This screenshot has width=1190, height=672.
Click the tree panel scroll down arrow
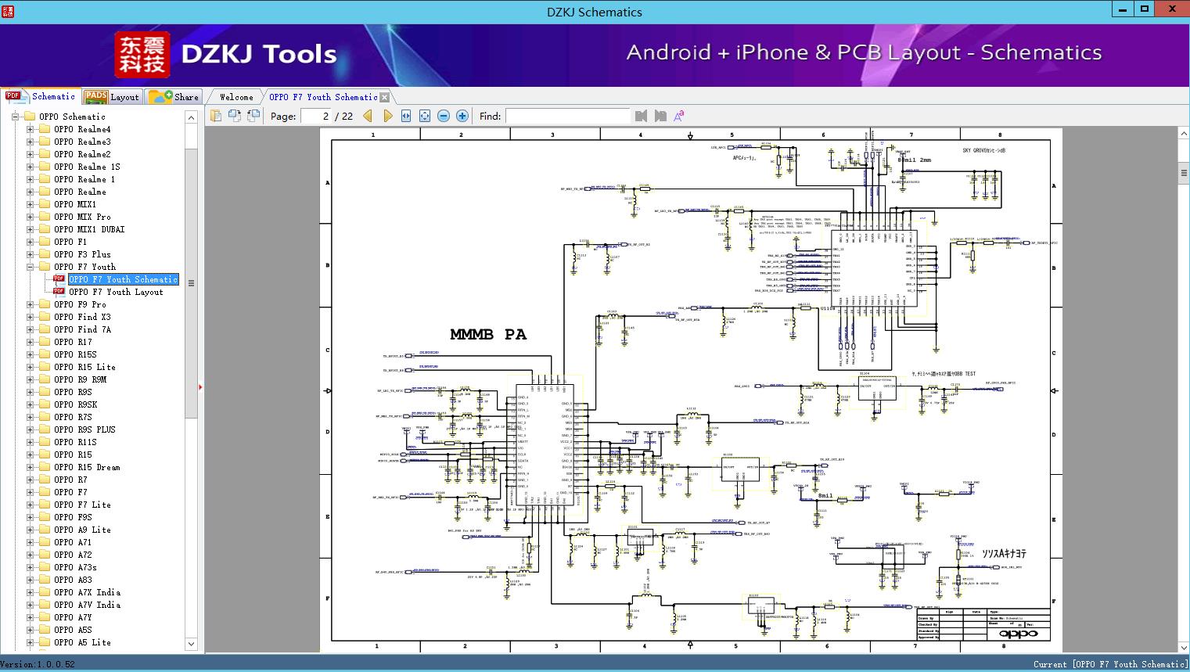click(x=191, y=644)
